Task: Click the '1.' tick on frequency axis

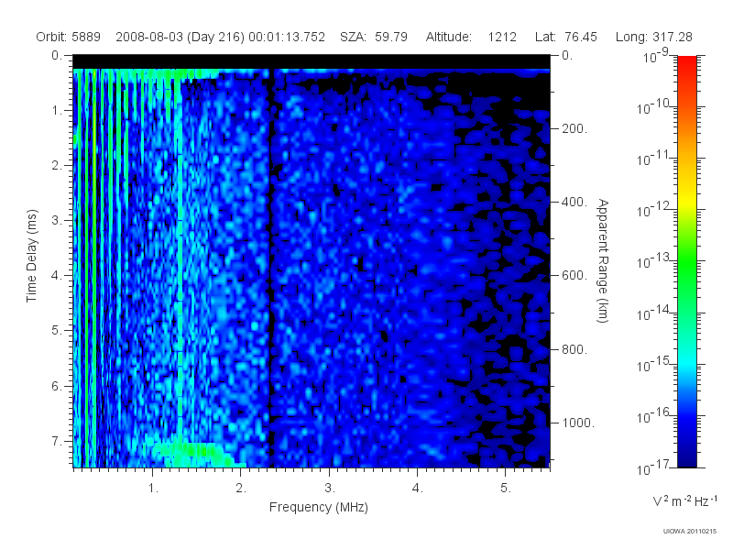Action: point(153,489)
